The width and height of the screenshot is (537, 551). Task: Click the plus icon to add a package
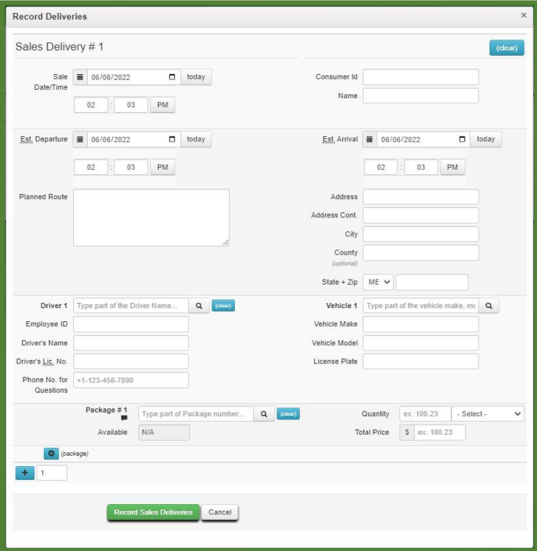click(x=51, y=454)
